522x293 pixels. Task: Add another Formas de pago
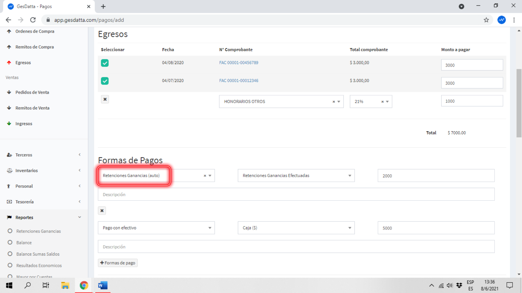click(x=118, y=263)
